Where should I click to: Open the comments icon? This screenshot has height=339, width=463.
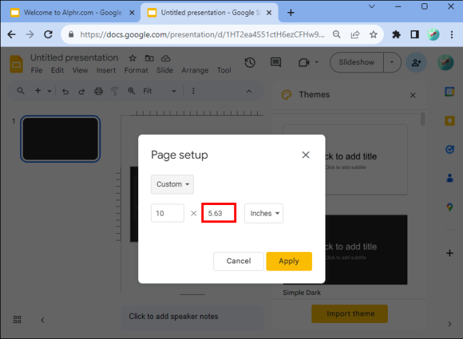point(276,62)
